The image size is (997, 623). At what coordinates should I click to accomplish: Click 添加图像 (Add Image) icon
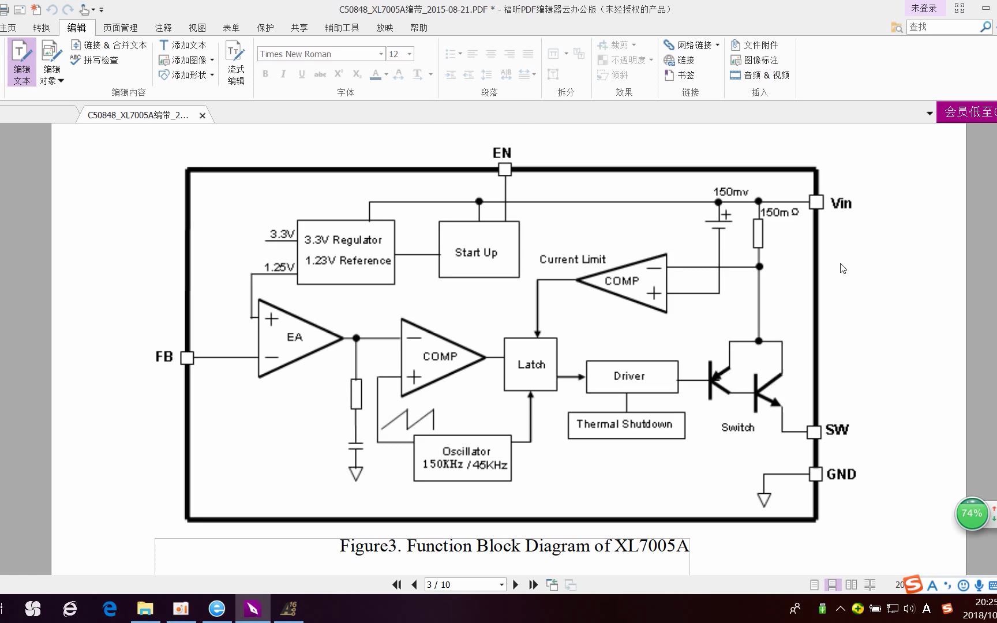point(164,60)
